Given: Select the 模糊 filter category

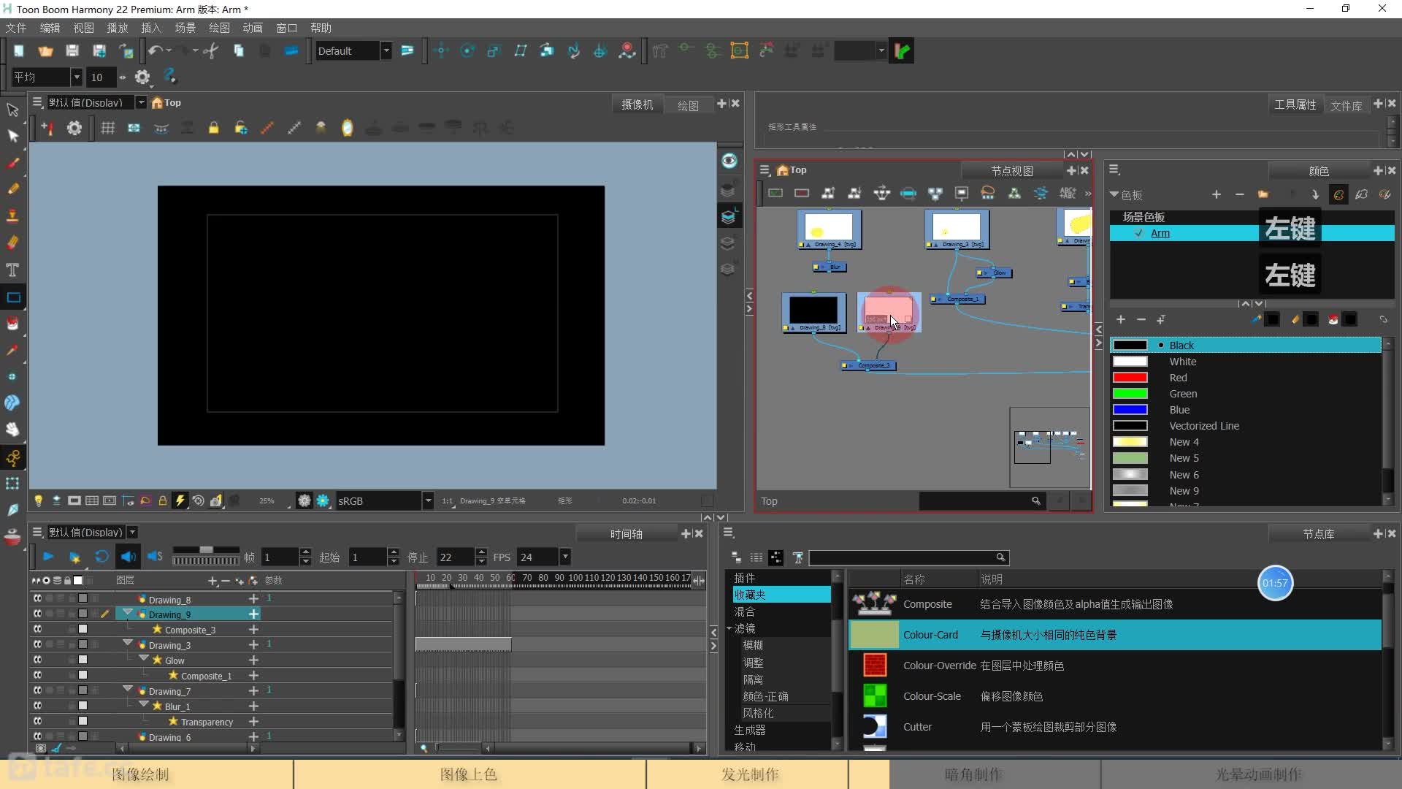Looking at the screenshot, I should pos(754,645).
